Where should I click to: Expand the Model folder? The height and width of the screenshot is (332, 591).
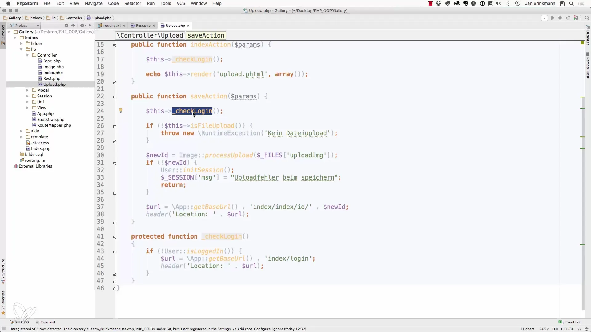tap(27, 90)
